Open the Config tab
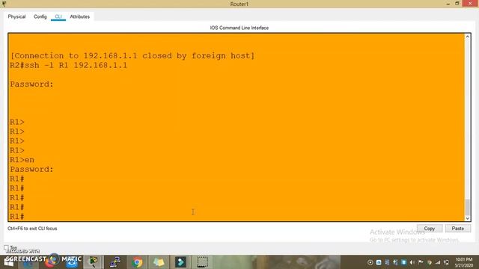Viewport: 479px width, 269px height. 40,16
